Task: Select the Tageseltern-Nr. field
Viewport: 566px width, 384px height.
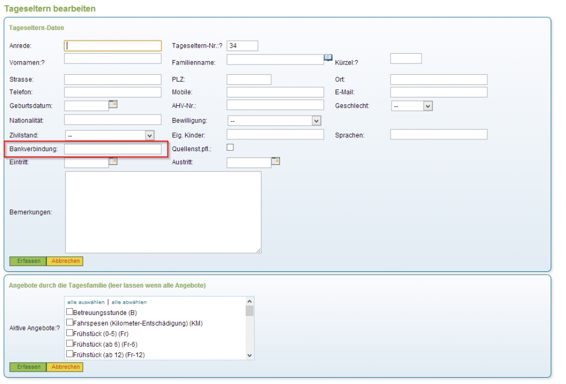Action: point(242,46)
